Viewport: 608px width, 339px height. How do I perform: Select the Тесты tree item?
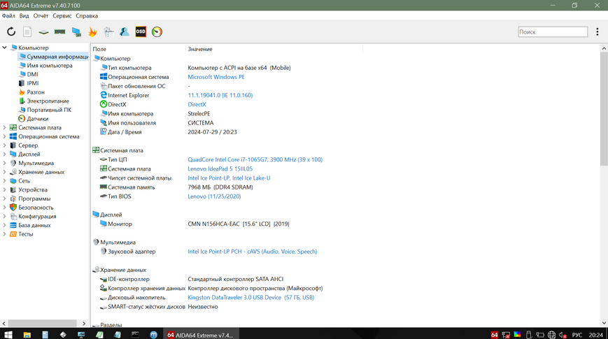26,234
